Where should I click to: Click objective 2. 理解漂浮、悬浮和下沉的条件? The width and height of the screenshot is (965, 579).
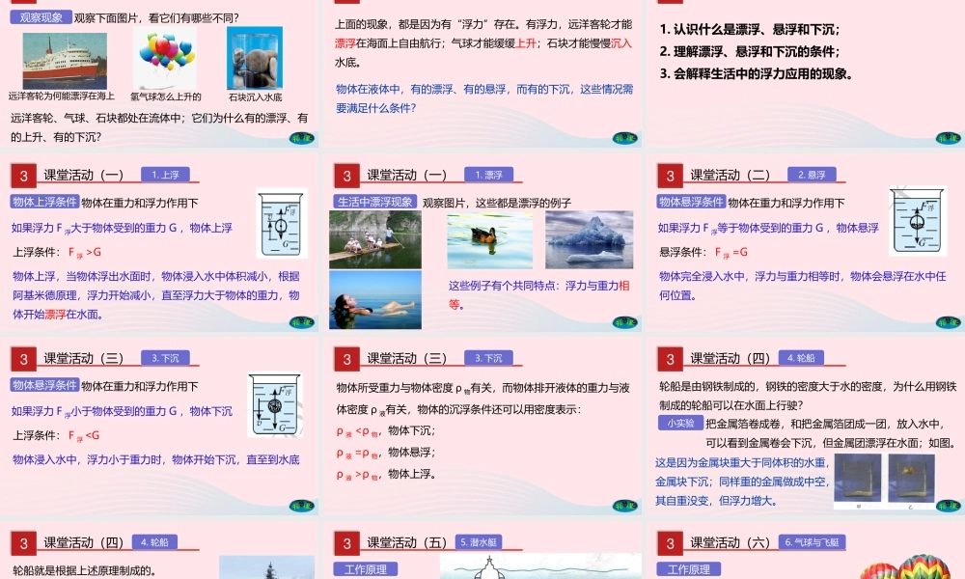(x=750, y=51)
